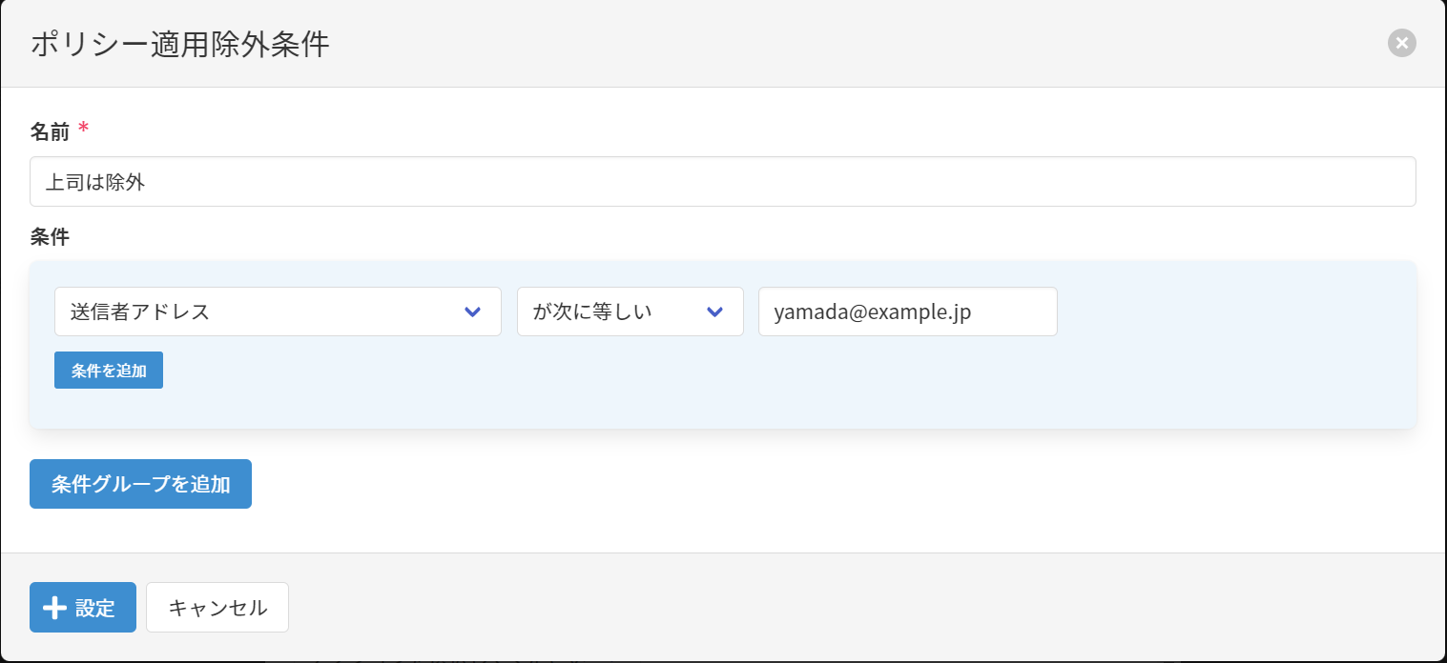This screenshot has width=1447, height=663.
Task: Click the 名前 field label
Action: tap(50, 131)
